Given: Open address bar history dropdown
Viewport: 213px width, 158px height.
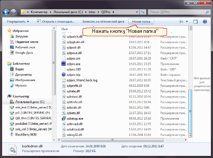Looking at the screenshot, I should pyautogui.click(x=137, y=12).
